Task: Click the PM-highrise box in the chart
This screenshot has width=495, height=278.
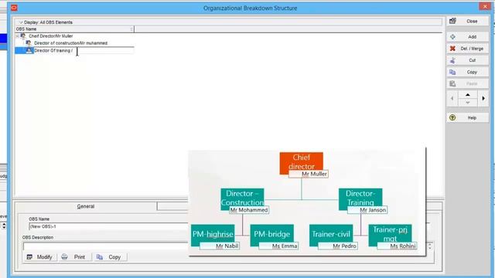Action: 213,234
